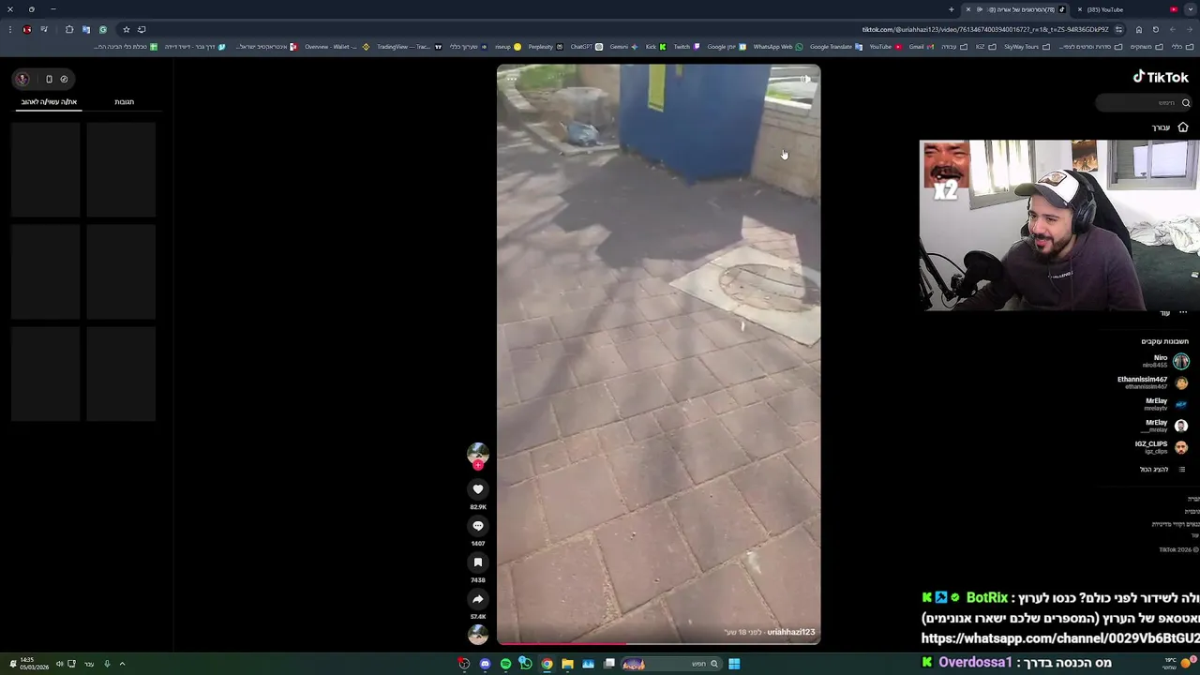This screenshot has height=675, width=1200.
Task: Click the profile avatar in the left panel
Action: [x=22, y=79]
